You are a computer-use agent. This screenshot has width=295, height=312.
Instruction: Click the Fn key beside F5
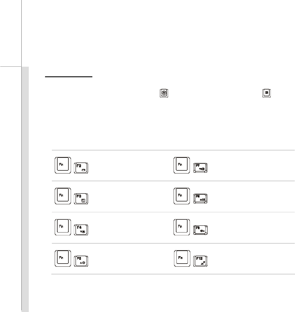62,258
